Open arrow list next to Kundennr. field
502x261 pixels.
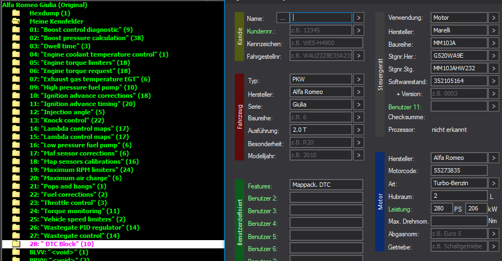359,30
